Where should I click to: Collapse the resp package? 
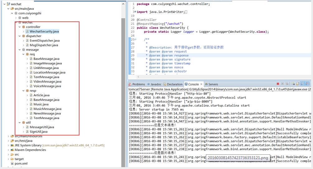pos(23,91)
